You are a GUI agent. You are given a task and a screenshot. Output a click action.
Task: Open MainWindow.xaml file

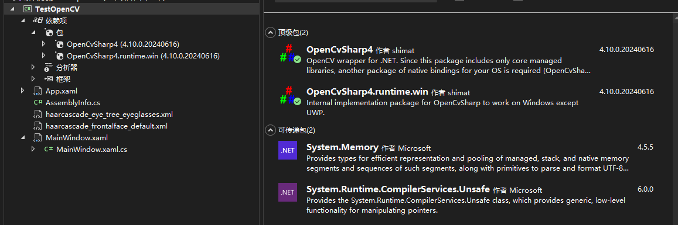(x=77, y=138)
